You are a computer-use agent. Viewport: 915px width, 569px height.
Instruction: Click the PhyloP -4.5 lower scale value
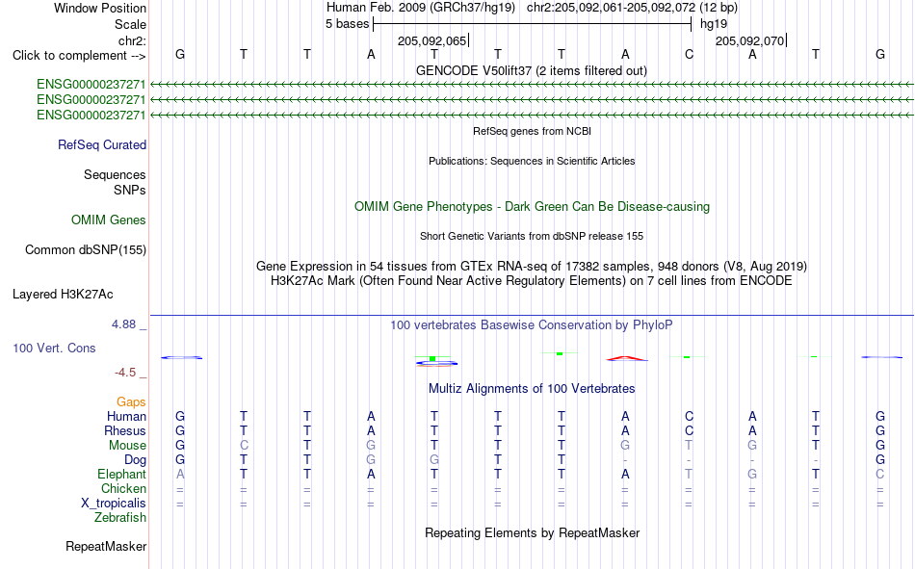click(x=125, y=373)
